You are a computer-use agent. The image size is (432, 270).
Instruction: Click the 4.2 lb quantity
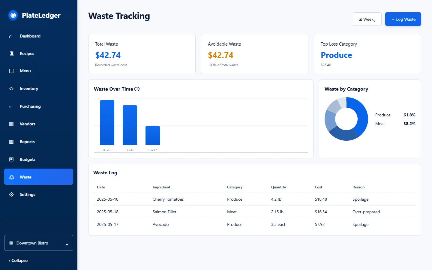(276, 199)
